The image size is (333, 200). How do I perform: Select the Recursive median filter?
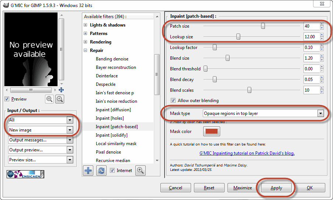tap(113, 161)
